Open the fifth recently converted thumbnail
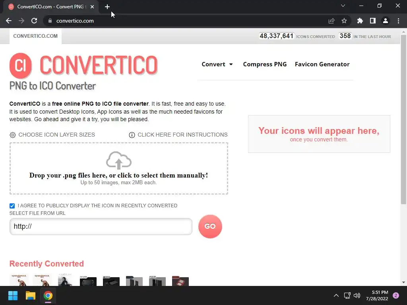This screenshot has width=407, height=305. (111, 281)
